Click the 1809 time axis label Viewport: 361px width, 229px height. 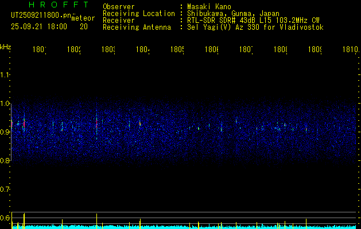coord(315,49)
